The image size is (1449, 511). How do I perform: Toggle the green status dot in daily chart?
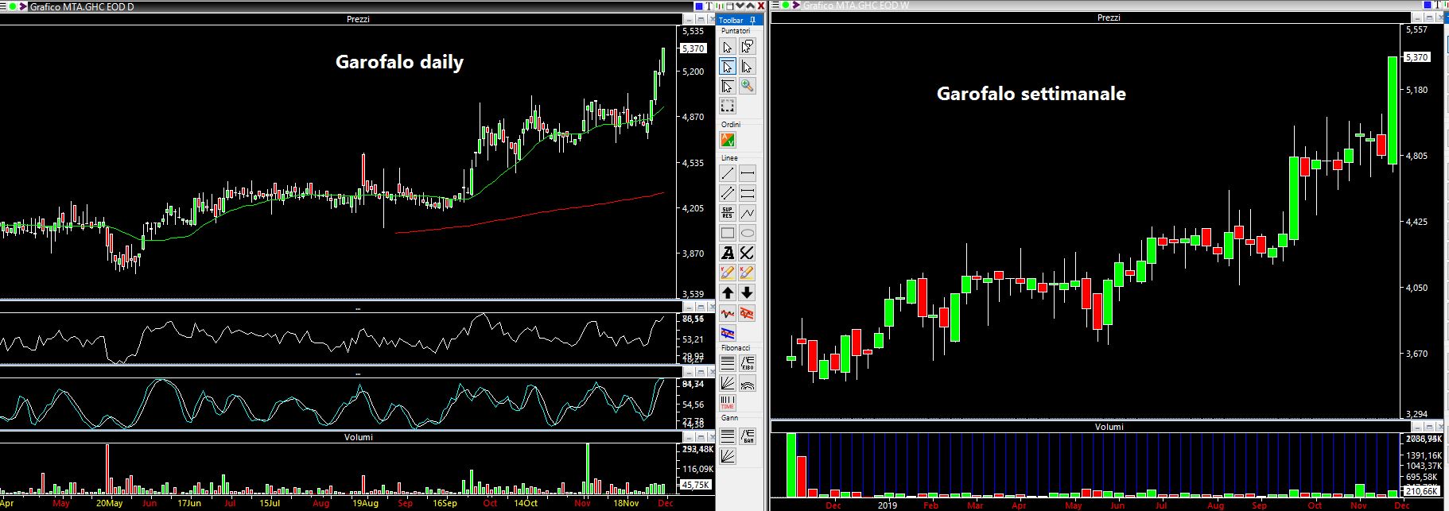coord(13,6)
